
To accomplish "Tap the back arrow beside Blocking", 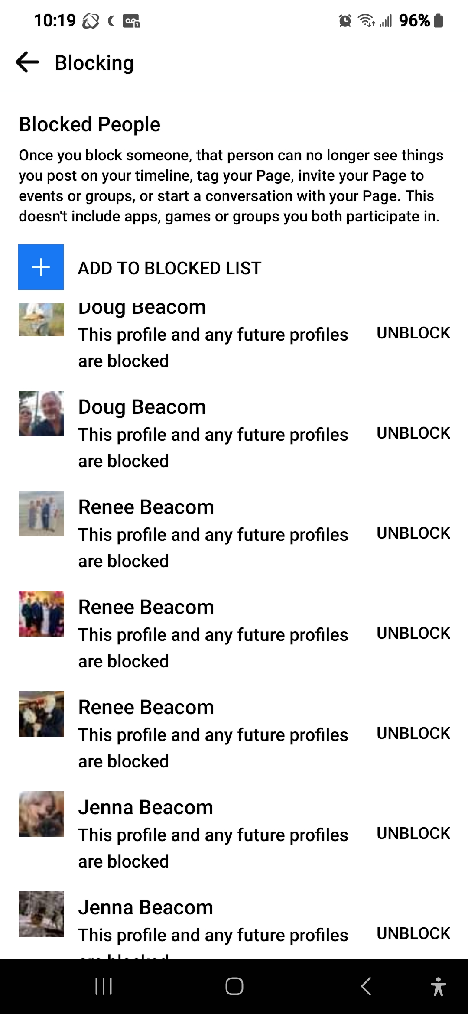I will 27,62.
